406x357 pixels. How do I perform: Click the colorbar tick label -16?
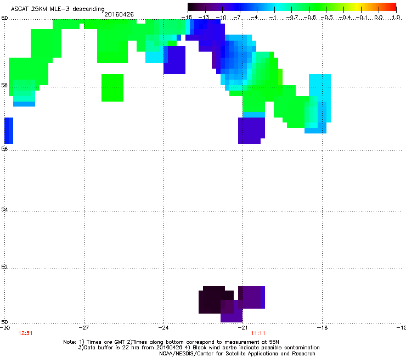(x=187, y=18)
